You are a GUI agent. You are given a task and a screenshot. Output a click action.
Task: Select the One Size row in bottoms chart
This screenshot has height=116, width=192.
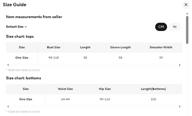(x=26, y=99)
